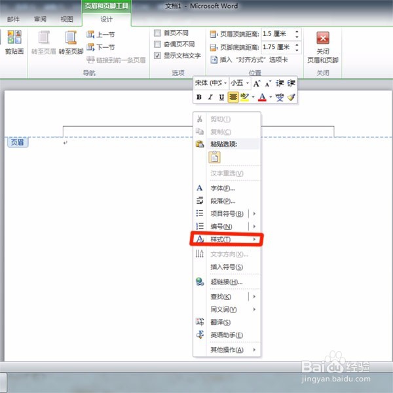
Task: Open 超链接(H) hyperlink dialog
Action: [x=227, y=282]
